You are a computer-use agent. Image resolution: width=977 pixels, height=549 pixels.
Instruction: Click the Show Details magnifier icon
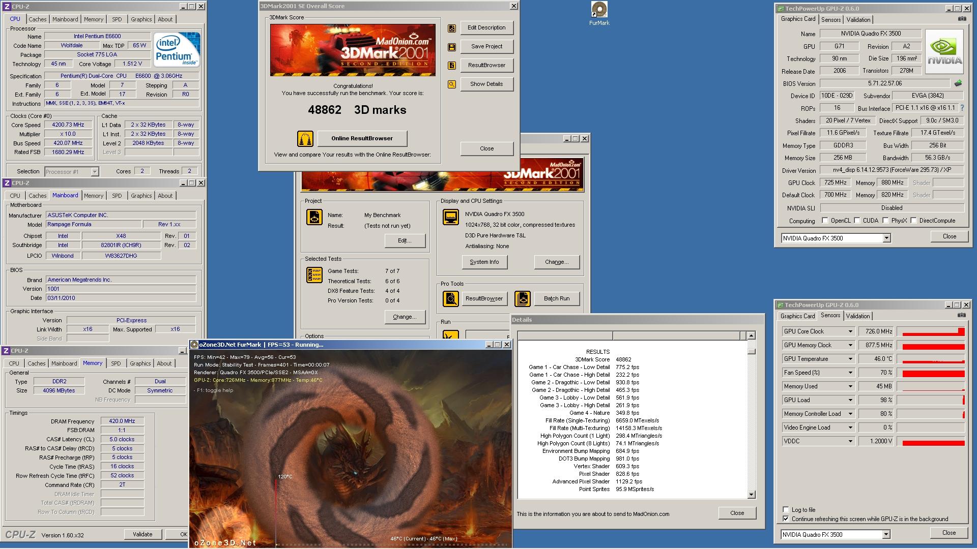(452, 84)
